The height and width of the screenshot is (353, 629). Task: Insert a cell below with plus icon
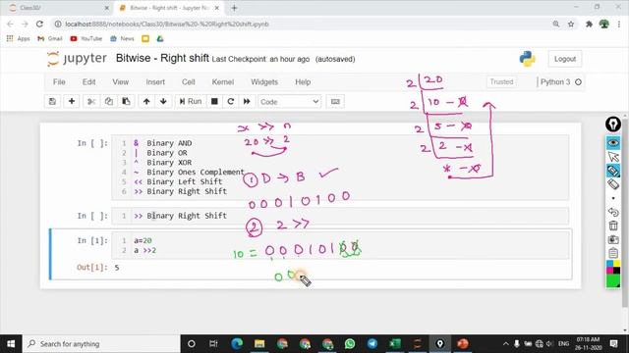click(x=72, y=102)
